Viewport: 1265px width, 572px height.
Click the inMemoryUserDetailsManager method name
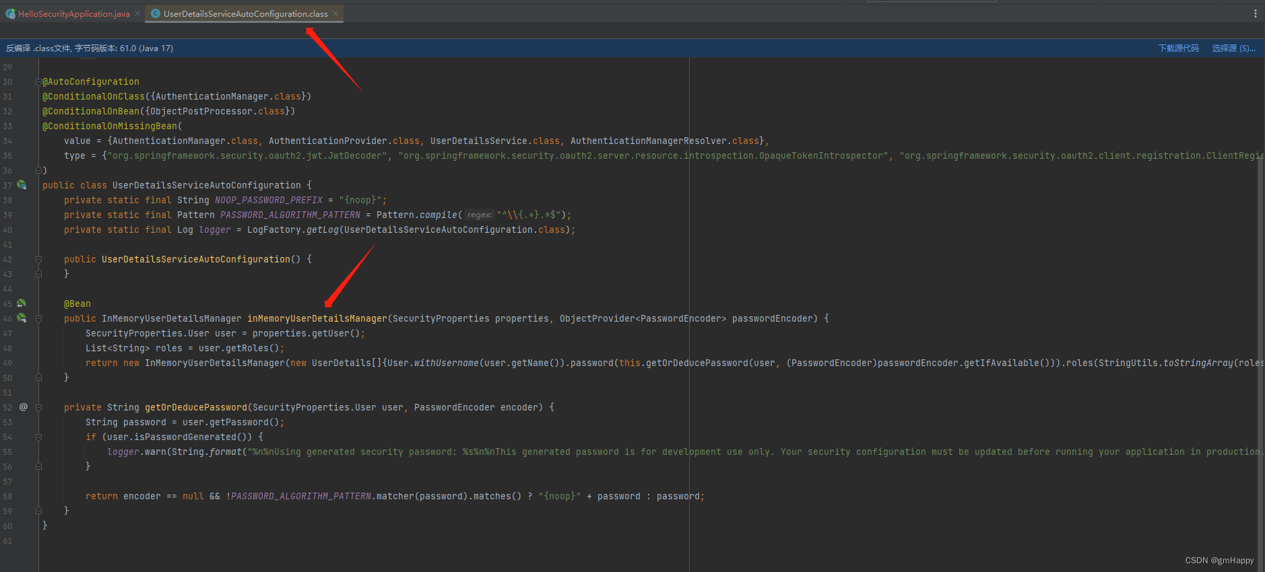click(x=317, y=318)
